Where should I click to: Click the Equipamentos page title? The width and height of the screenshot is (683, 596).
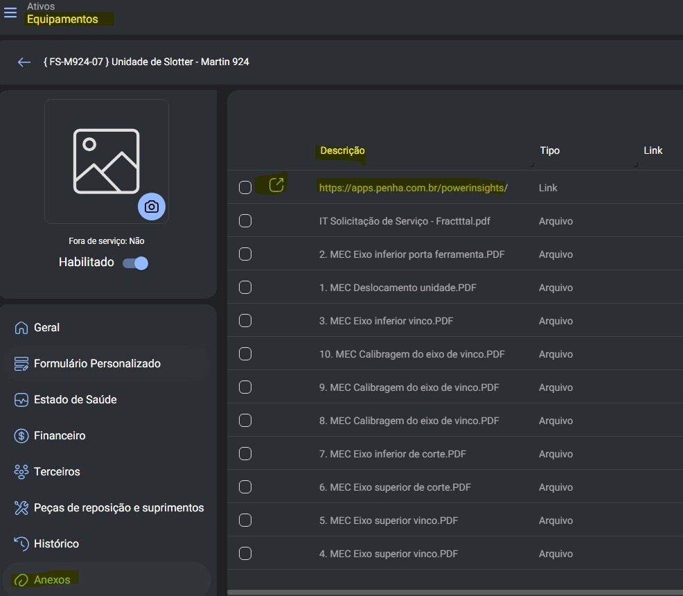[x=62, y=19]
